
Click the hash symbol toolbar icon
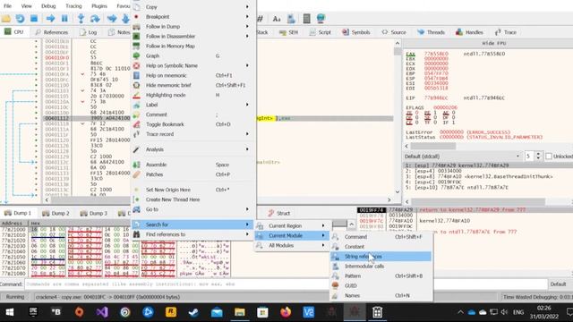260,18
